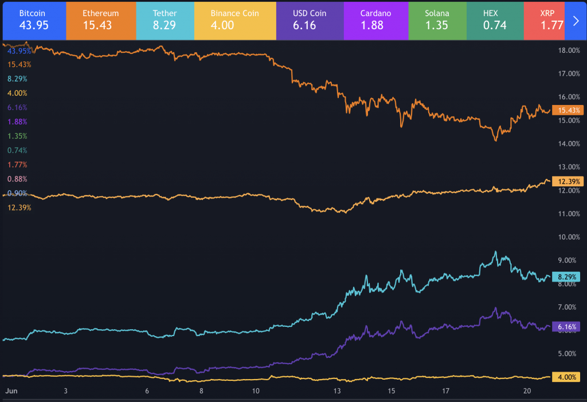The image size is (587, 402).
Task: Click the 13 date marker on time axis
Action: [x=337, y=391]
